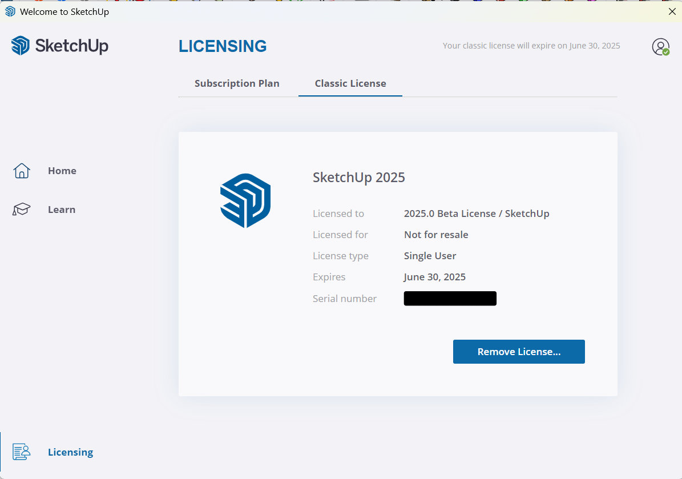
Task: Click the large SketchUp logo in license card
Action: [245, 201]
